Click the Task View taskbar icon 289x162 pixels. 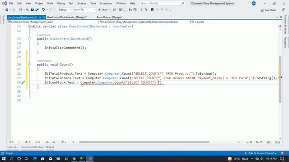coord(27,158)
